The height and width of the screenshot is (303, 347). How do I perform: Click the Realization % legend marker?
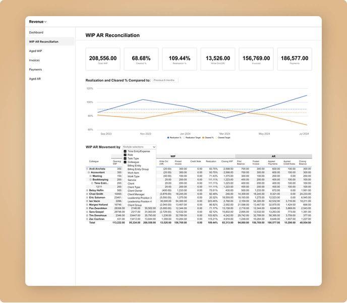[x=168, y=137]
